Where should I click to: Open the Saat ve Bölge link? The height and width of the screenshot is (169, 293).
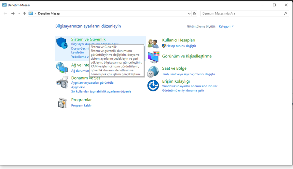click(x=174, y=68)
